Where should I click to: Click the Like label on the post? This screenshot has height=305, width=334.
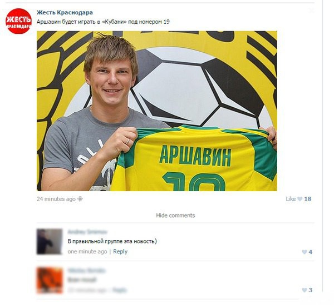coord(290,199)
